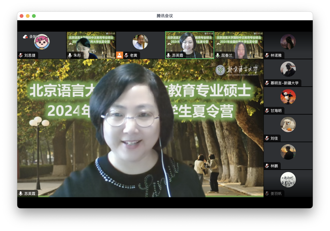Viewport: 330px width, 231px height.
Task: Click the 苏英霞 name label in main view
Action: point(30,194)
